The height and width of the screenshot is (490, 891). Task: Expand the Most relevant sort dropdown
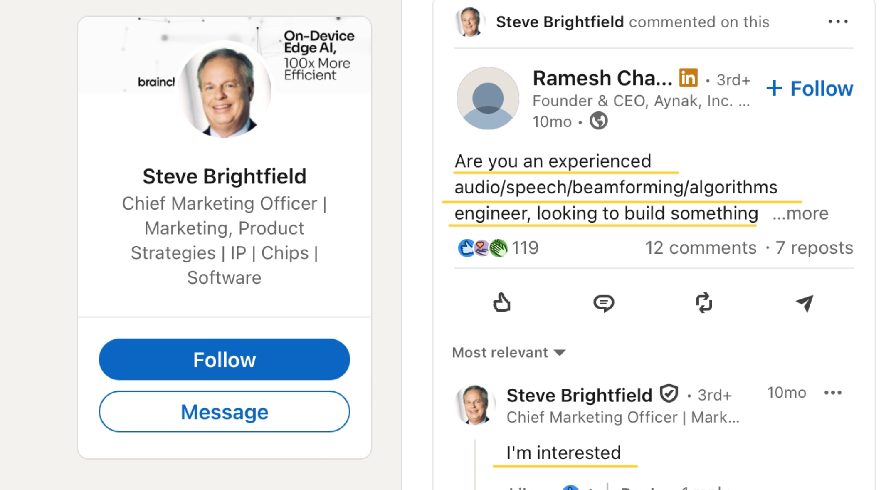[509, 353]
